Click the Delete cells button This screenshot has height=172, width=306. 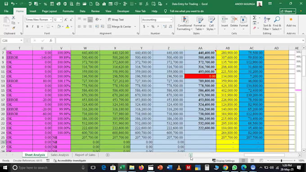click(x=234, y=23)
